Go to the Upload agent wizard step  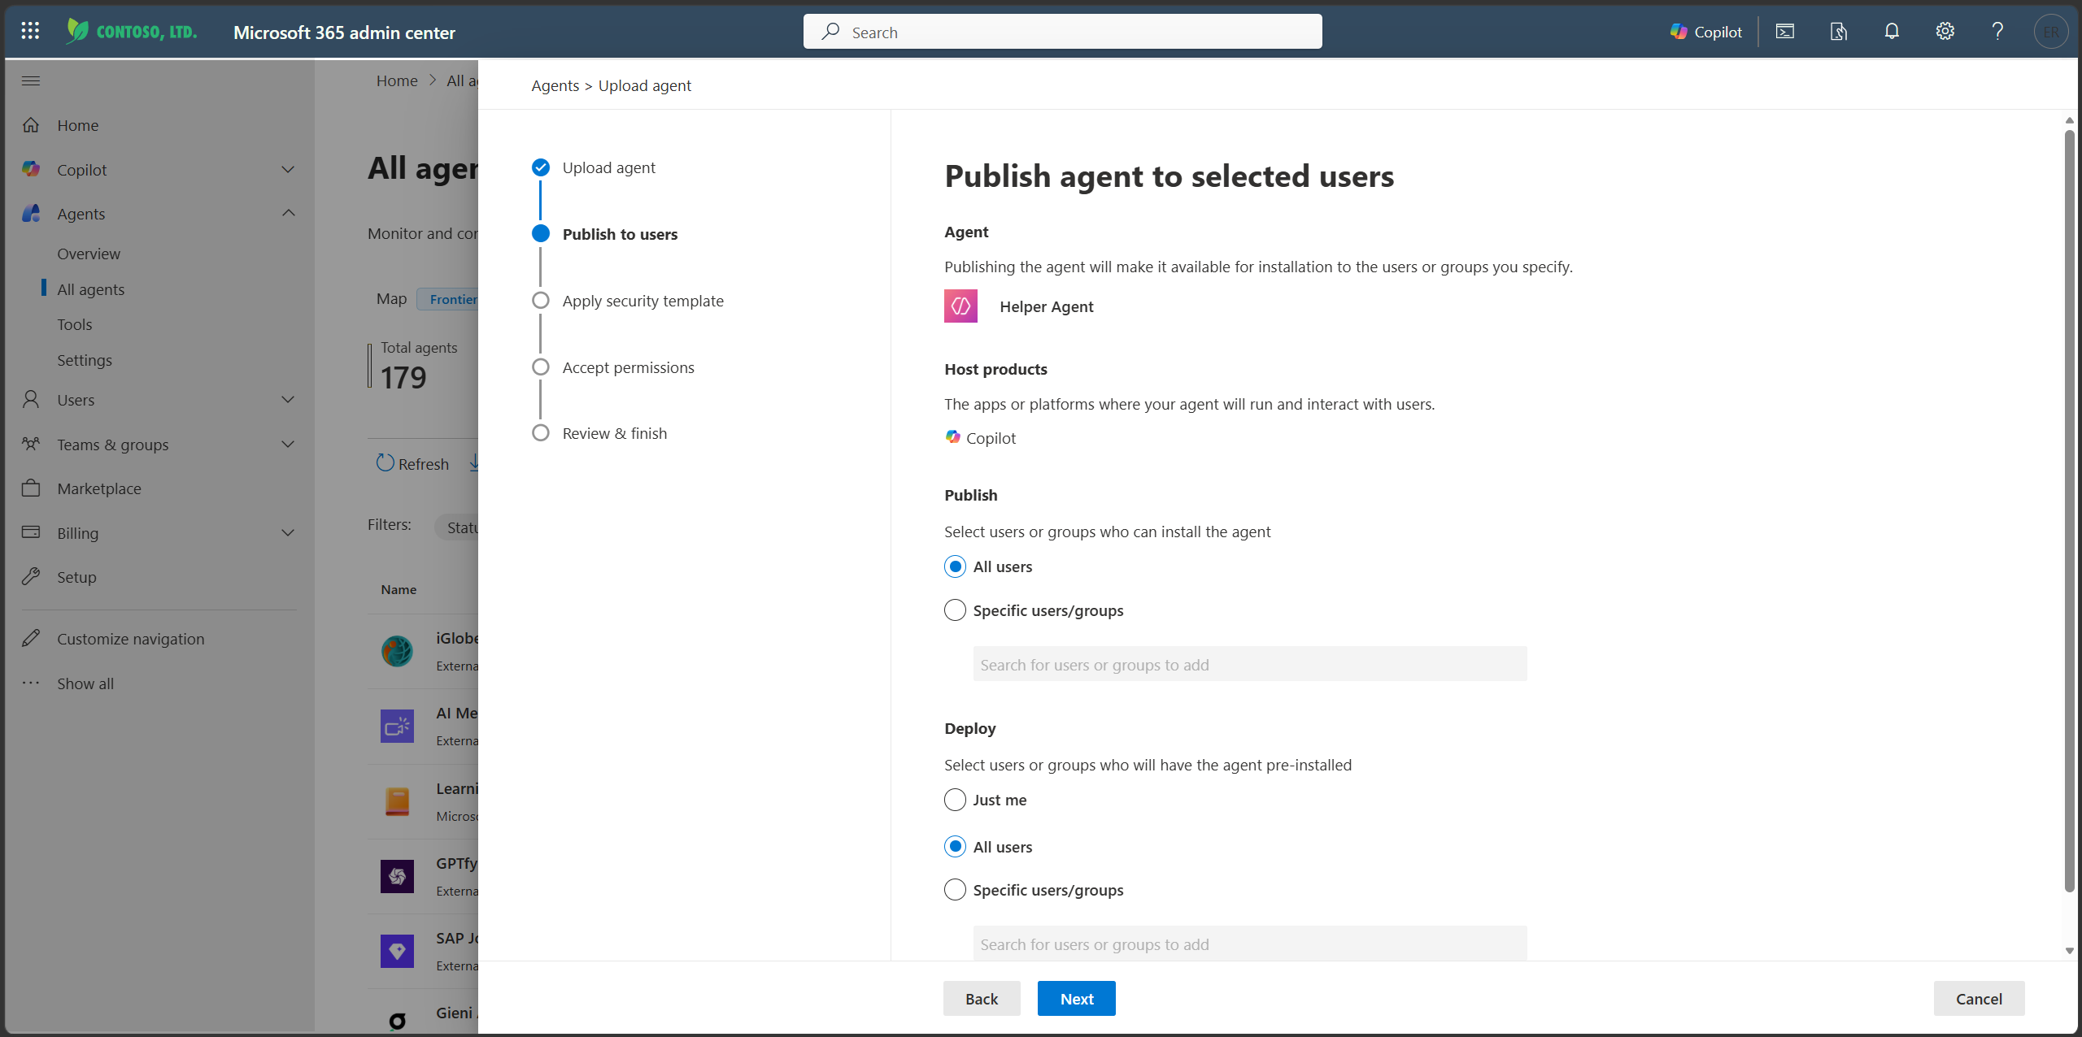608,167
